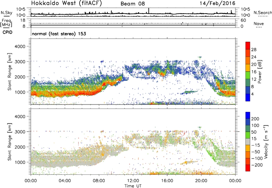The image size is (272, 188).
Task: Click the '200' value on Velocity colorbar
Action: 255,119
